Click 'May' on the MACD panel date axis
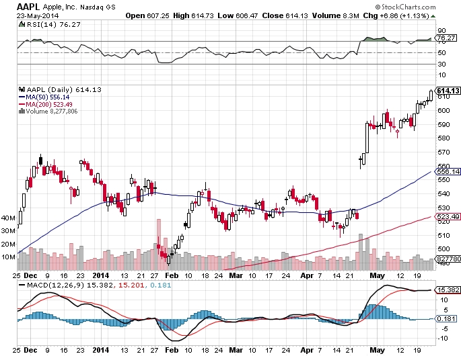This screenshot has width=461, height=356. [x=377, y=351]
